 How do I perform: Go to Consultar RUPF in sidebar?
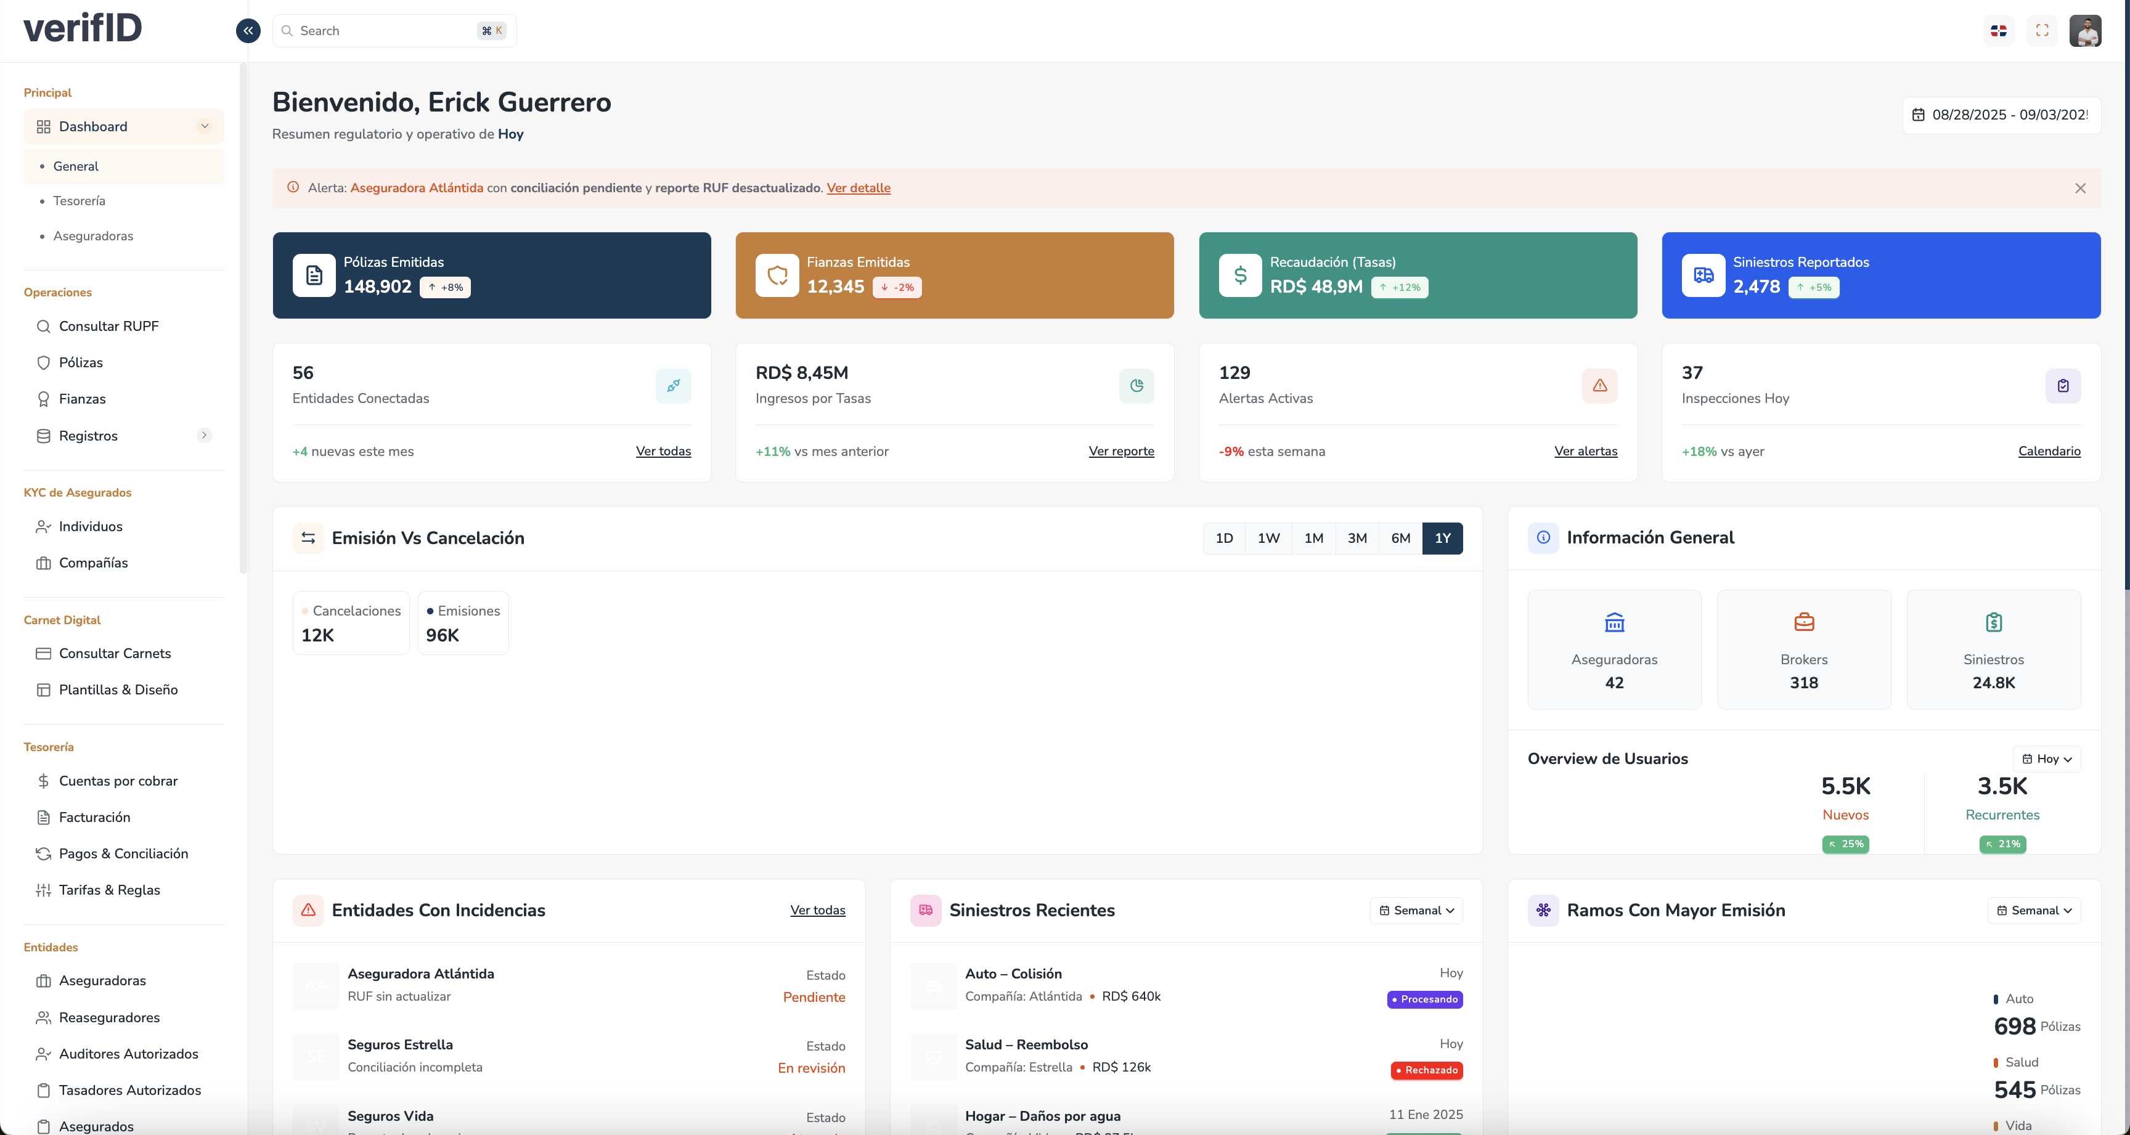tap(108, 326)
